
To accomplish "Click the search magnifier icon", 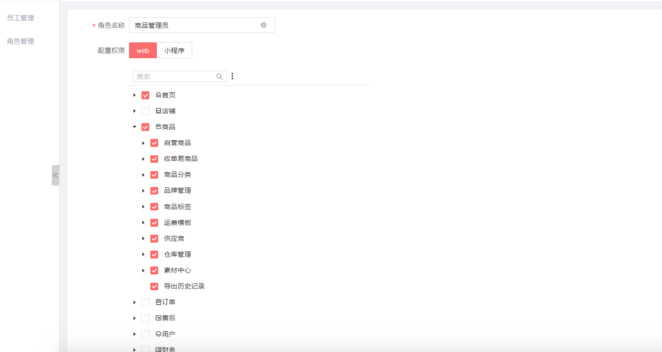I will tap(219, 76).
